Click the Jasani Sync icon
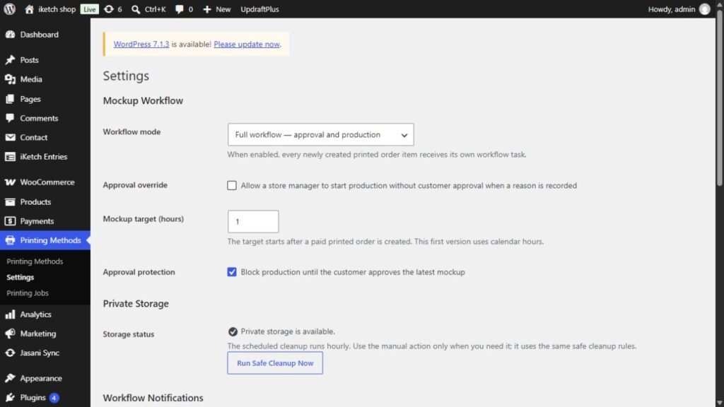This screenshot has width=724, height=407. click(x=10, y=353)
